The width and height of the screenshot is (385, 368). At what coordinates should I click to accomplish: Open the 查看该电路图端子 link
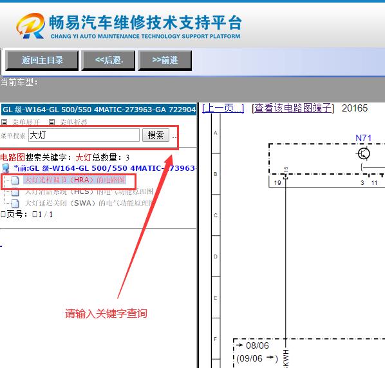click(293, 108)
